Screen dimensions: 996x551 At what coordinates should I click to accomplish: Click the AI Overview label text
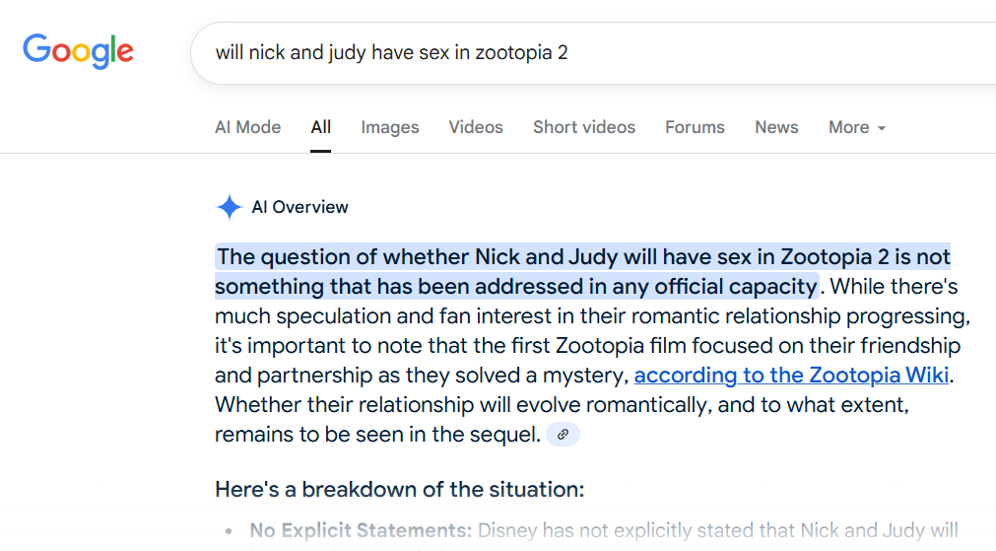[299, 207]
